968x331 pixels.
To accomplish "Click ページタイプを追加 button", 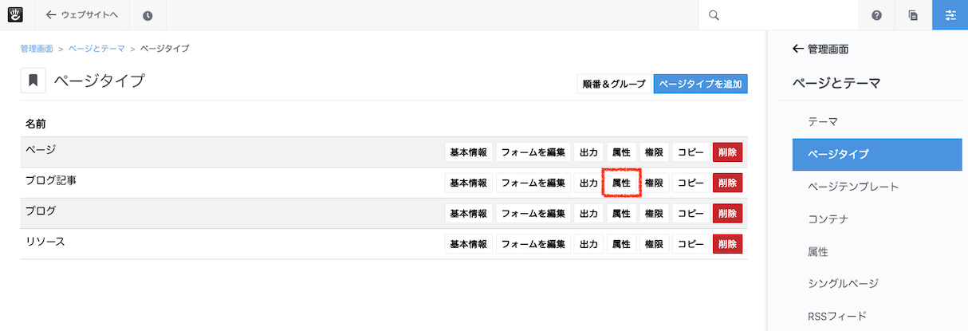I will pos(700,84).
